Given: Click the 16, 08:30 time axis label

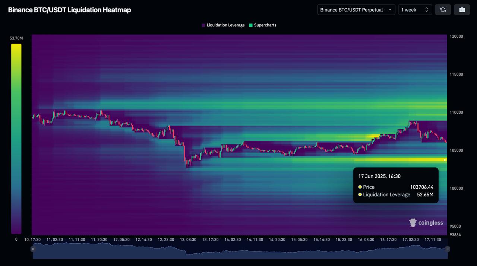Looking at the screenshot, I should tap(366, 240).
